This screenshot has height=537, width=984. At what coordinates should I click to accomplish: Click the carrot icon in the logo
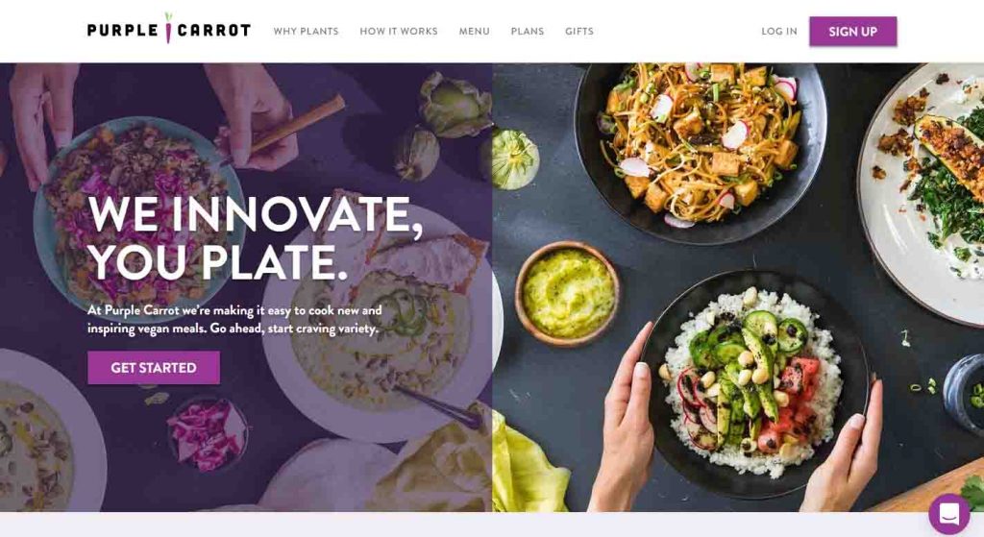point(168,28)
